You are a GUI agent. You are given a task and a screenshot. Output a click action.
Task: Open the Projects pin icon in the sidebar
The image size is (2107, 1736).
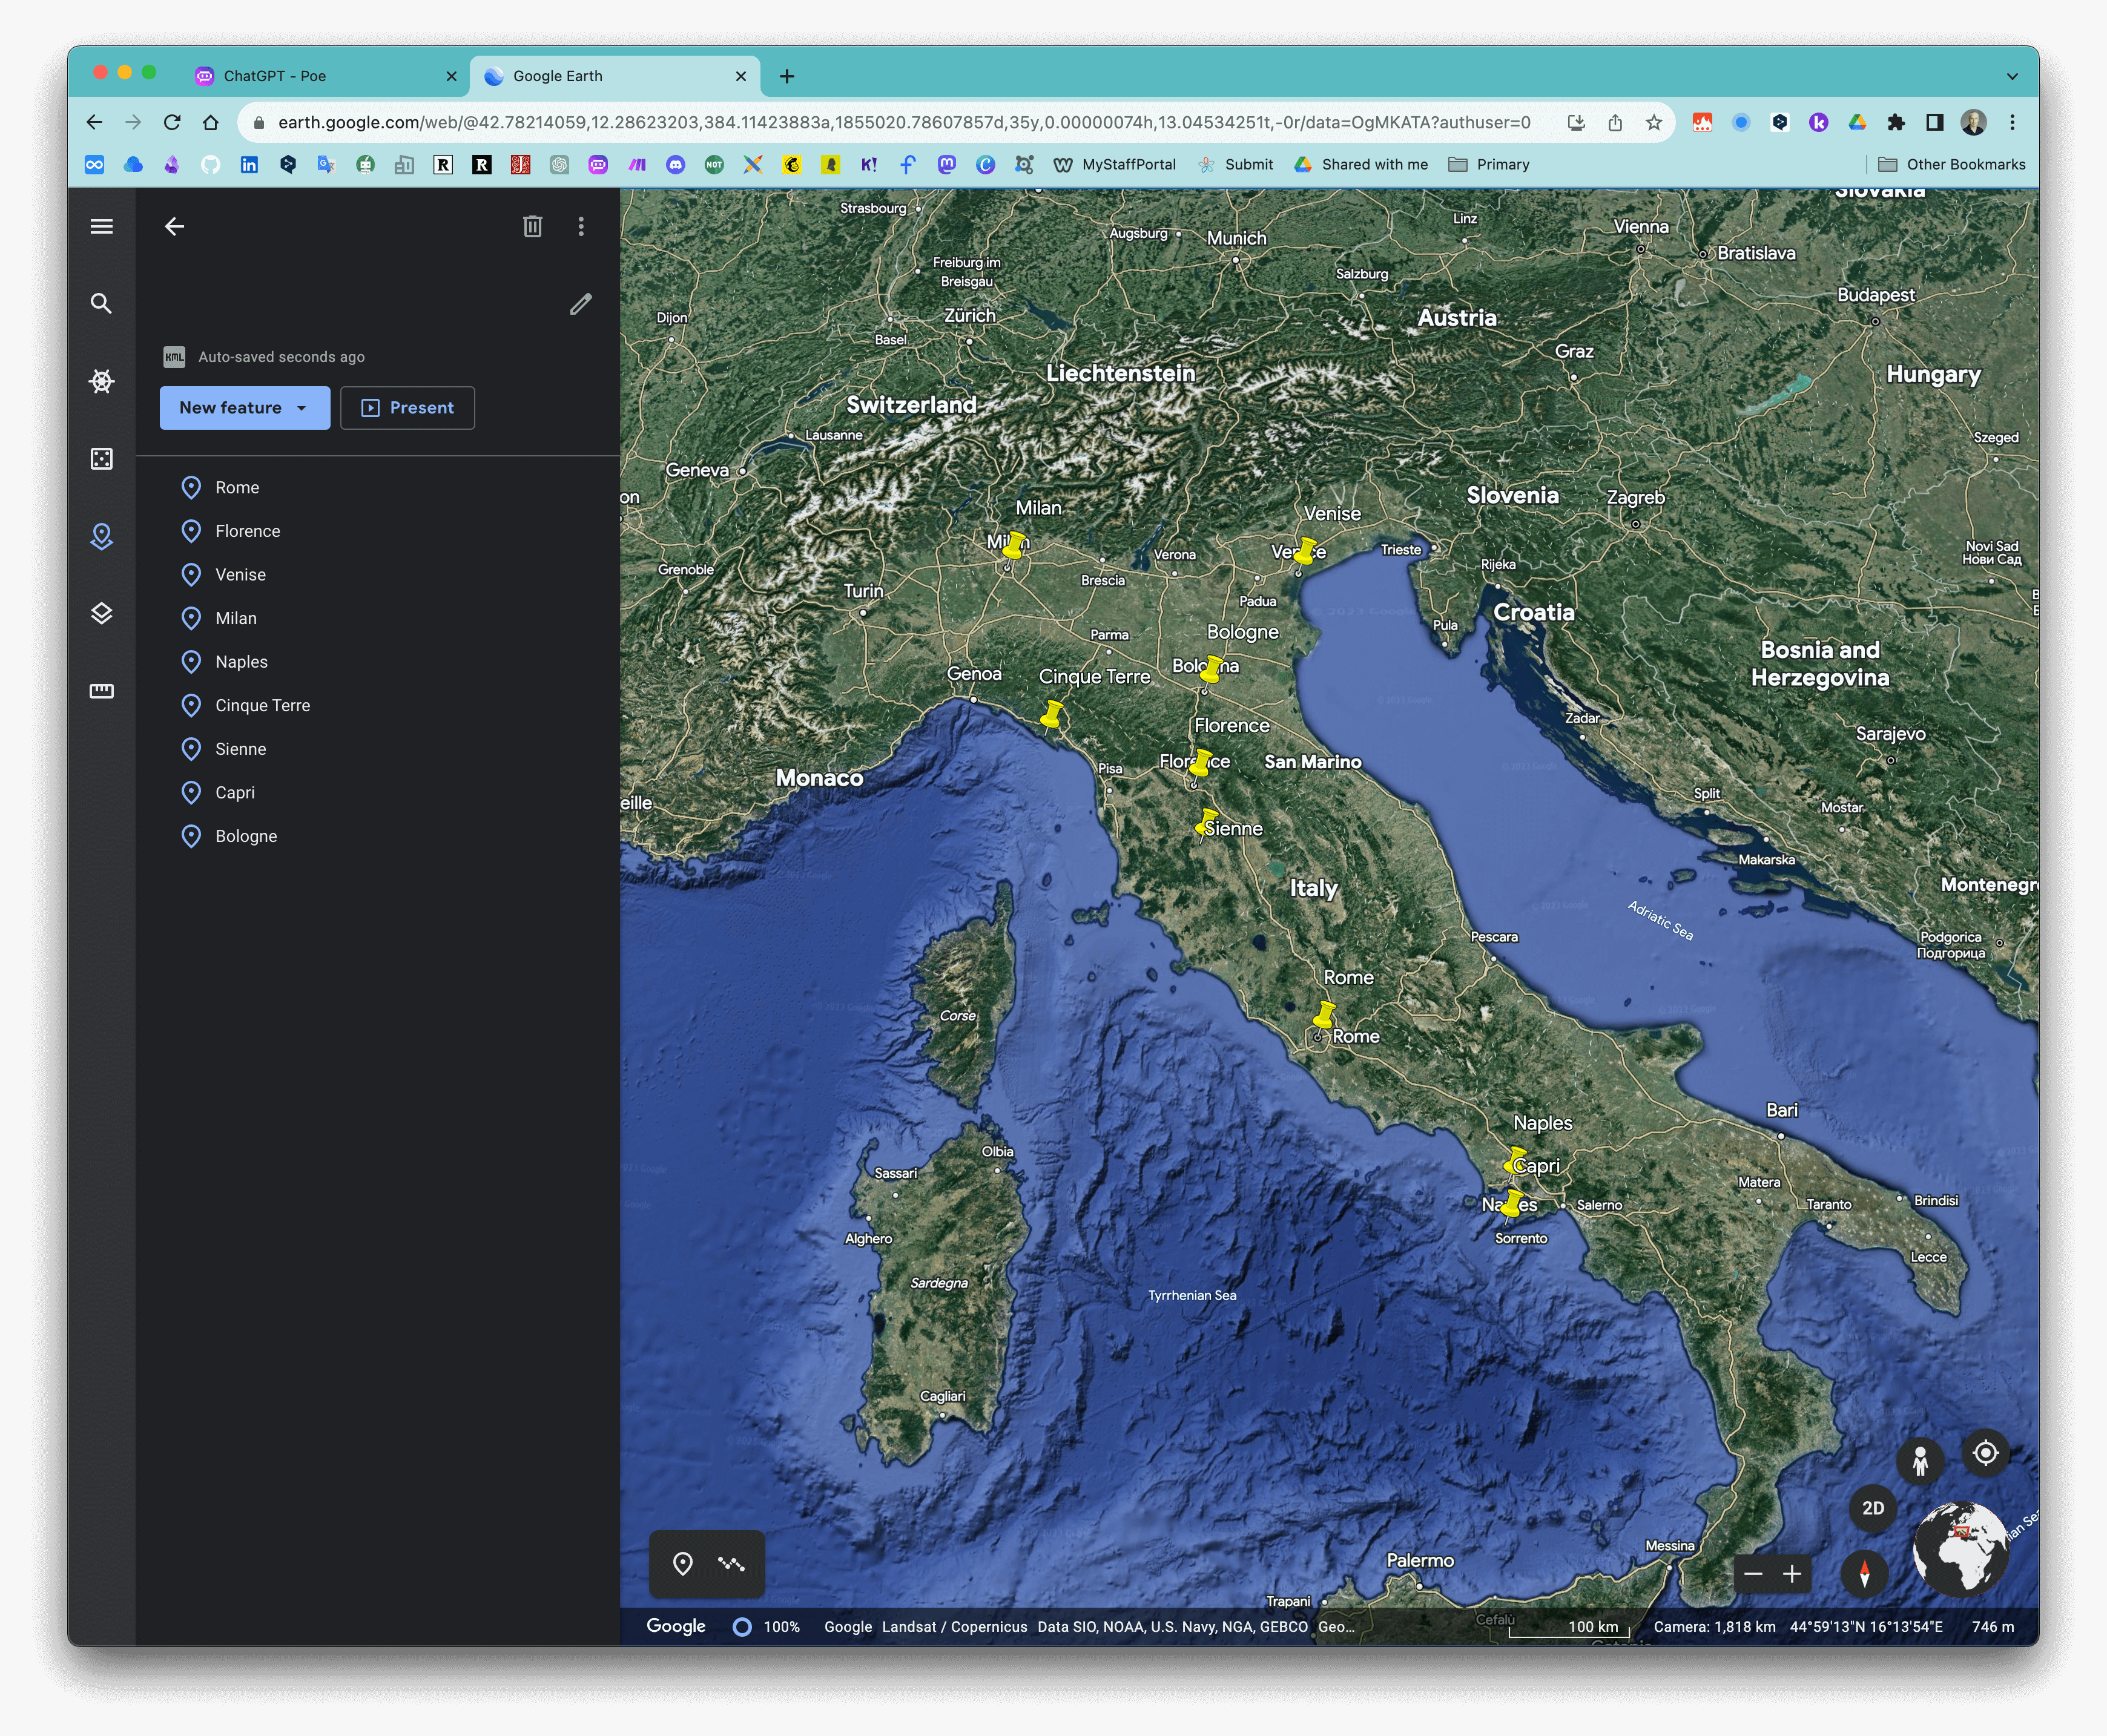(101, 536)
